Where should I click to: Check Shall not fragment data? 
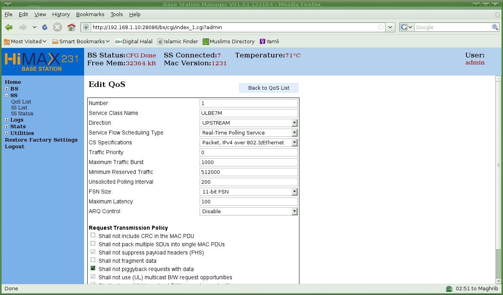click(x=93, y=260)
